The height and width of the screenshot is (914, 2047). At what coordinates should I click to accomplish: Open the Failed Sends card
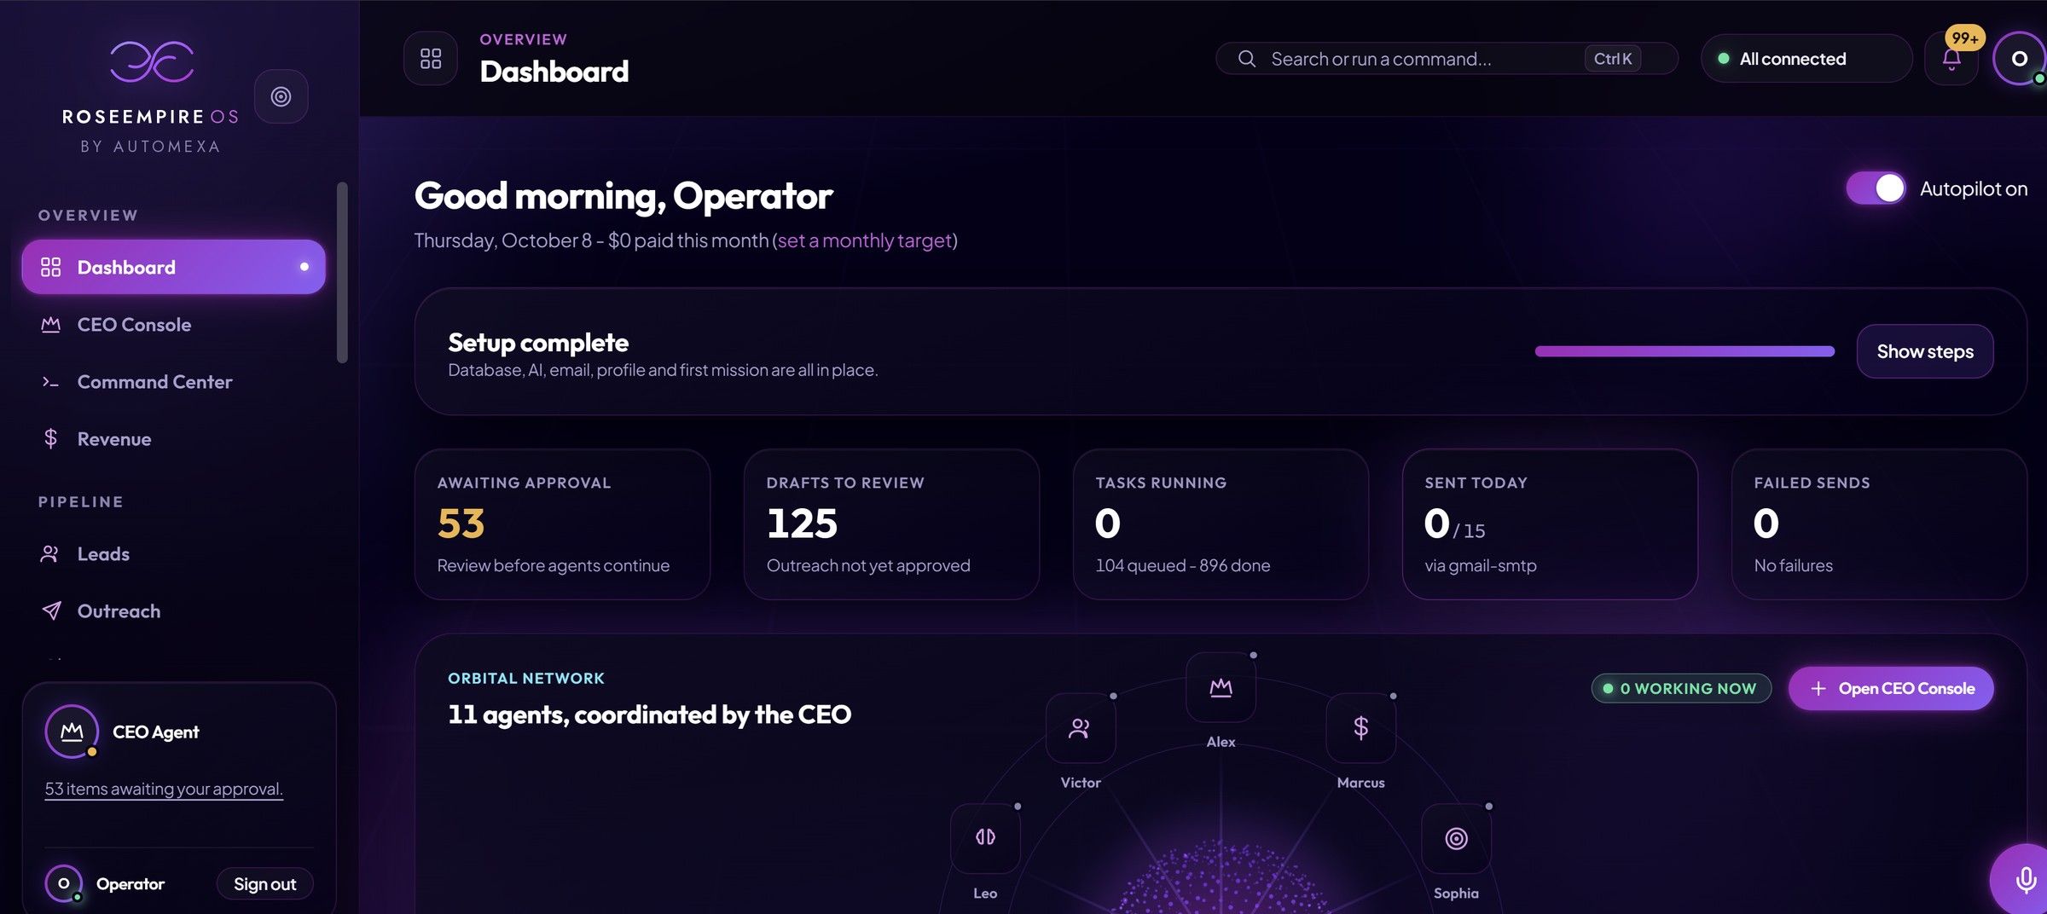(1879, 524)
